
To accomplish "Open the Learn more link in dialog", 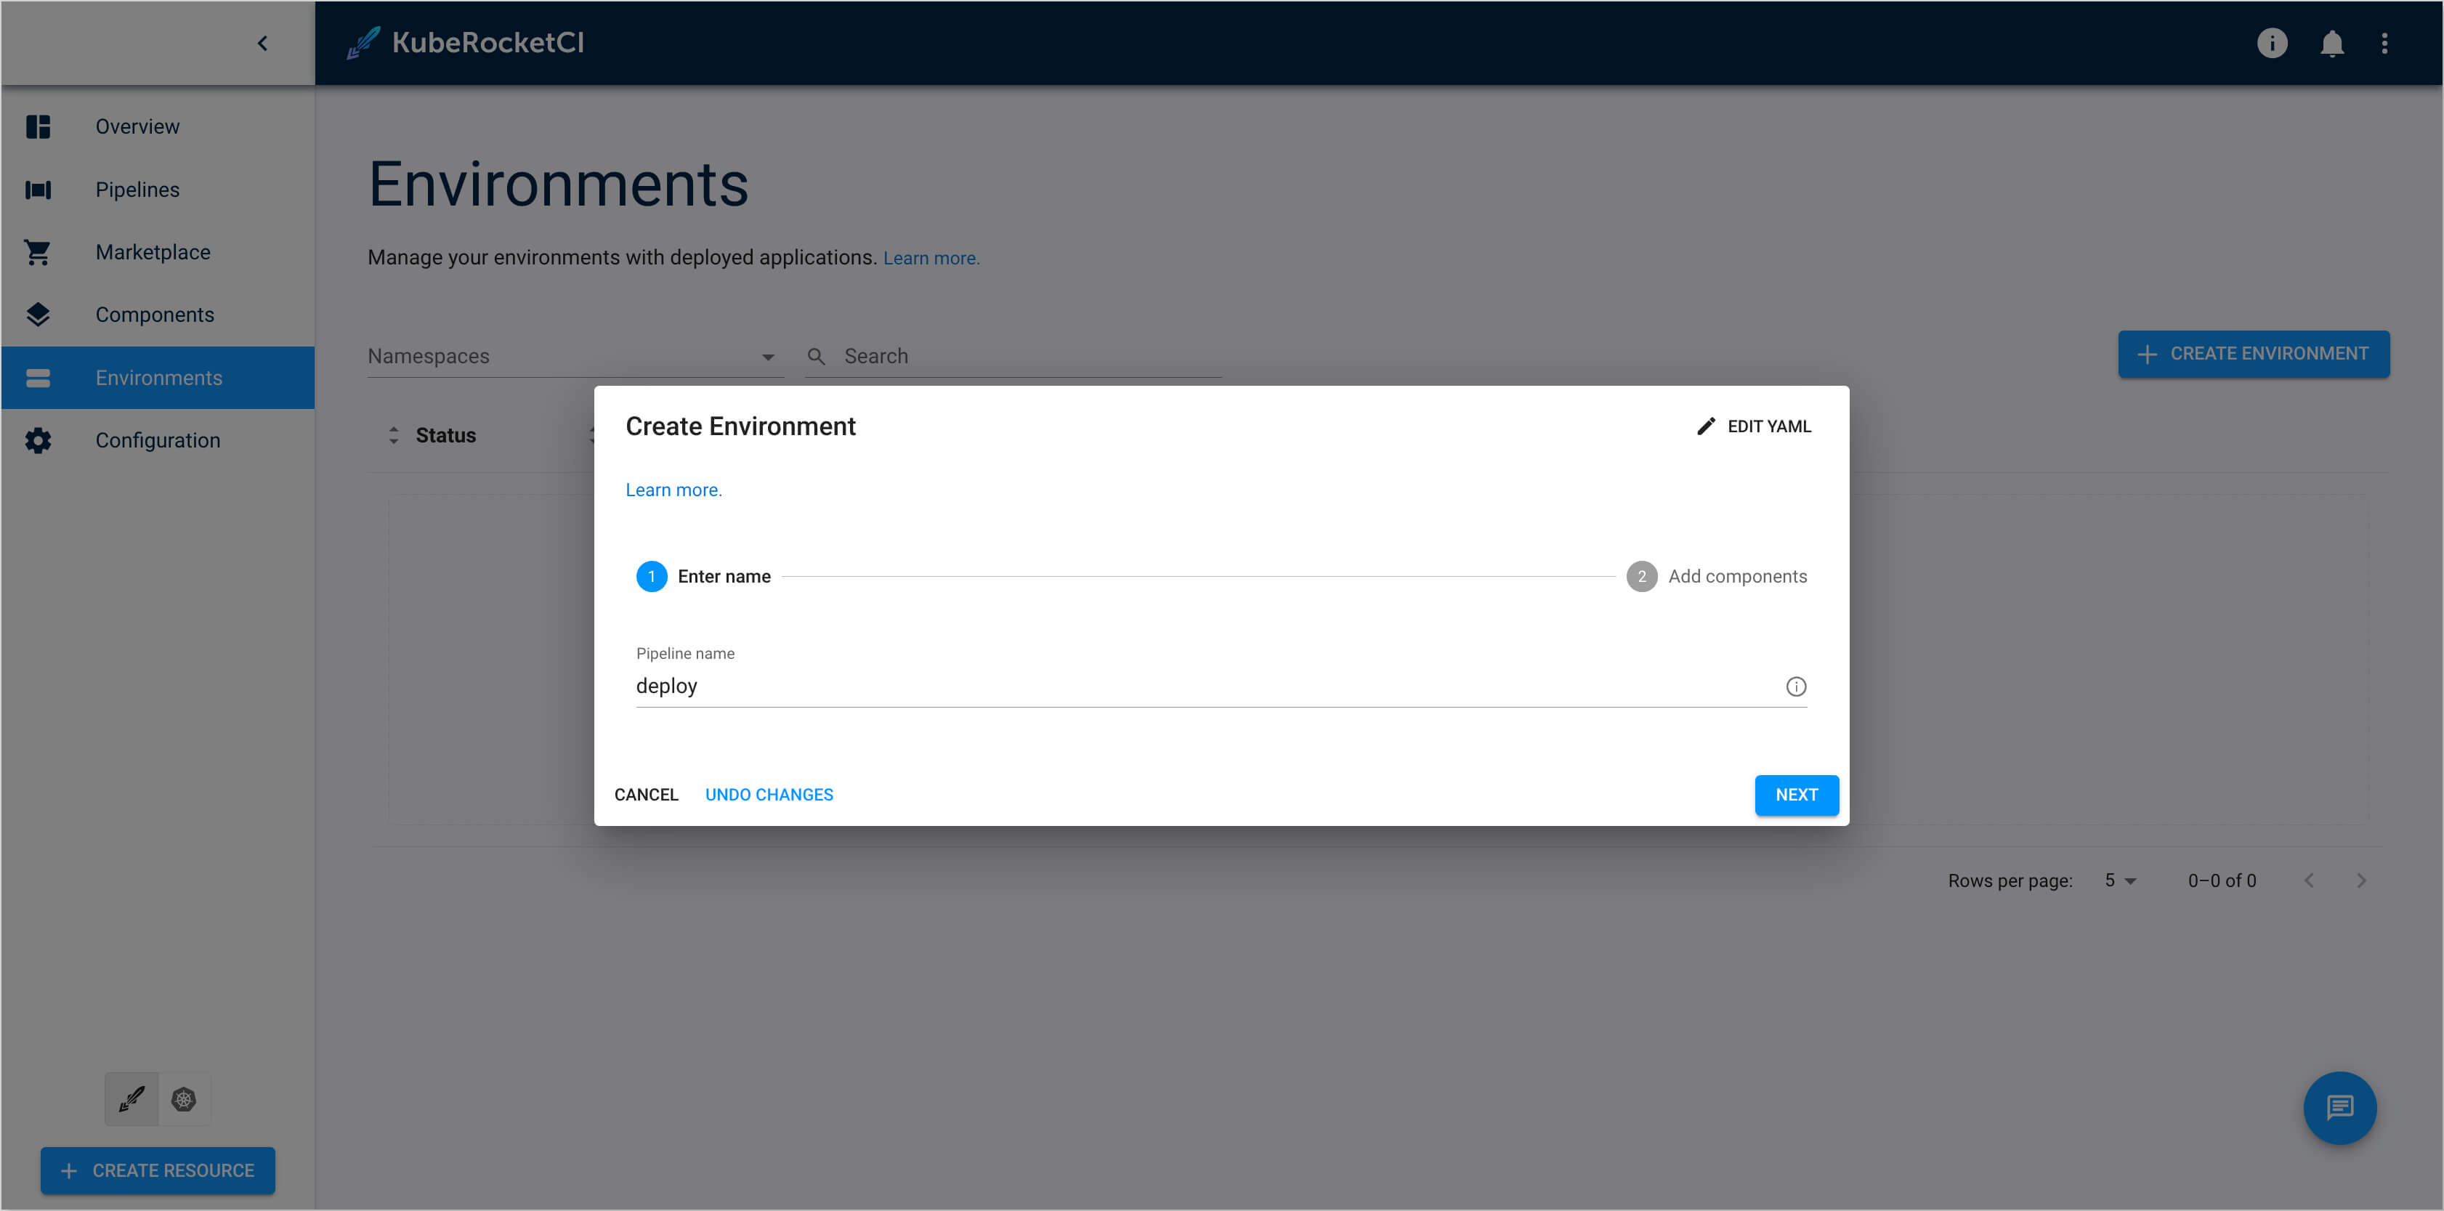I will (x=673, y=490).
